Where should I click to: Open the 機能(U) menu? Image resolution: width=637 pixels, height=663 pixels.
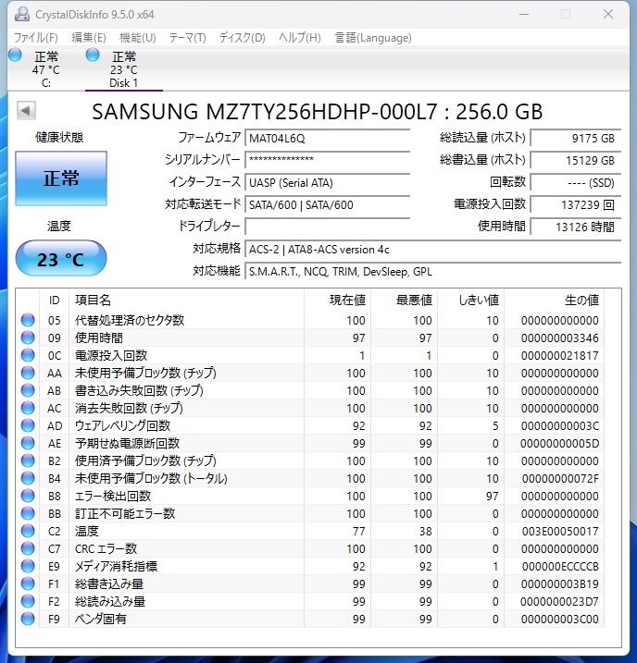pyautogui.click(x=138, y=38)
